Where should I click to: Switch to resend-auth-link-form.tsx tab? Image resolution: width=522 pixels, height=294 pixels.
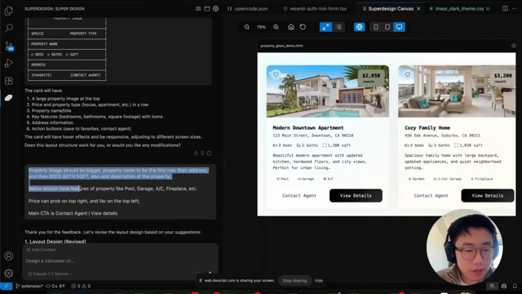click(315, 9)
